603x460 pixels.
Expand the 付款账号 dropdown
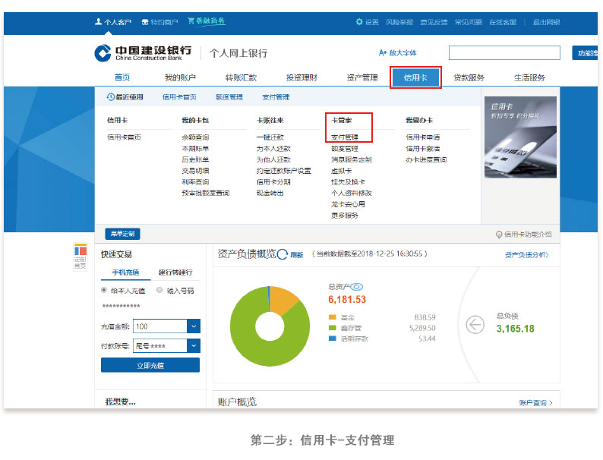194,346
